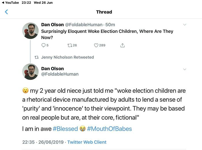Image resolution: width=202 pixels, height=150 pixels.
Task: Tap the reply icon on first tweet
Action: point(44,45)
